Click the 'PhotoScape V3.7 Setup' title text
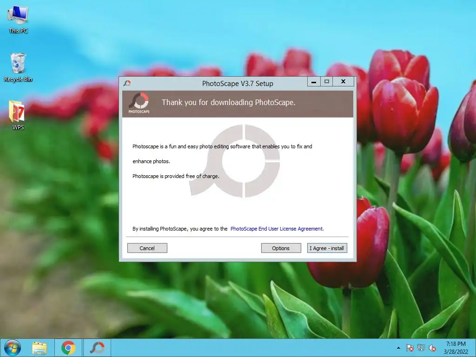 (x=238, y=84)
